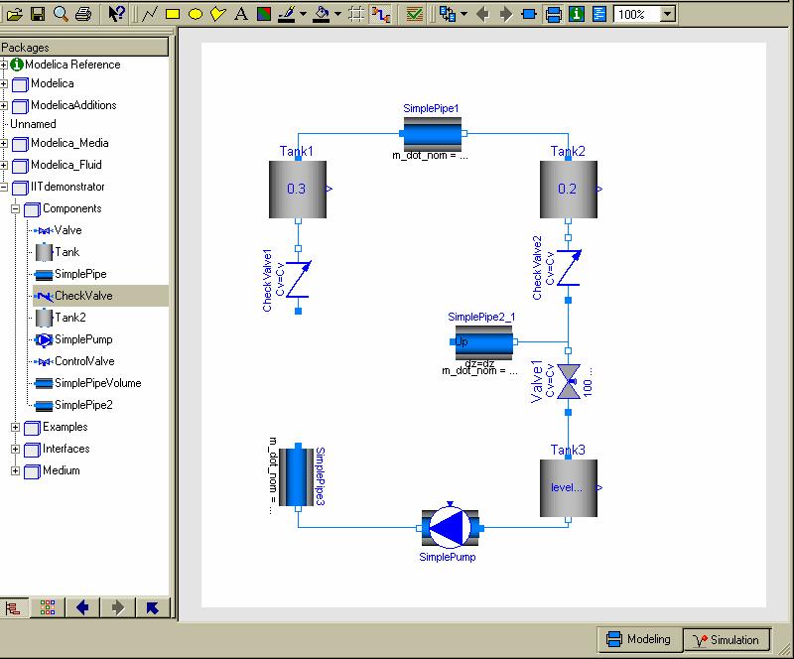Click package browser up-left arrow
Image resolution: width=794 pixels, height=659 pixels.
(x=153, y=606)
